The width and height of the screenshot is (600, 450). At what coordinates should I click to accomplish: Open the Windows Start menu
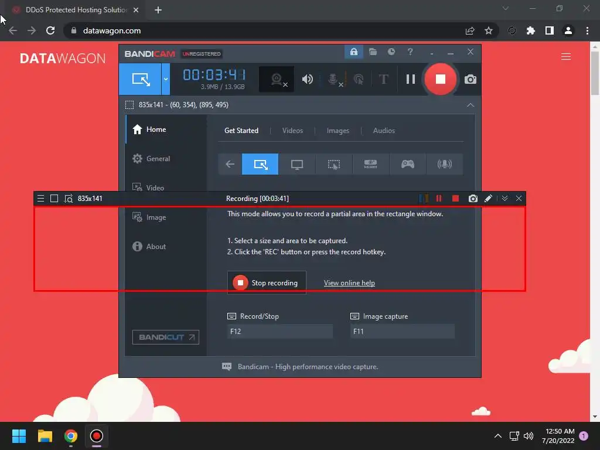click(19, 436)
